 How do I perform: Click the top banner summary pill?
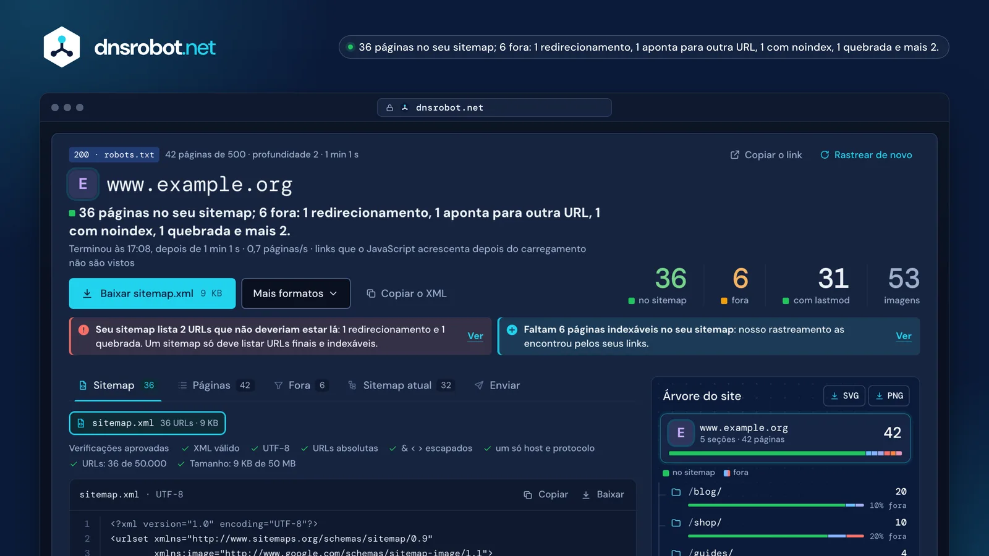[643, 47]
